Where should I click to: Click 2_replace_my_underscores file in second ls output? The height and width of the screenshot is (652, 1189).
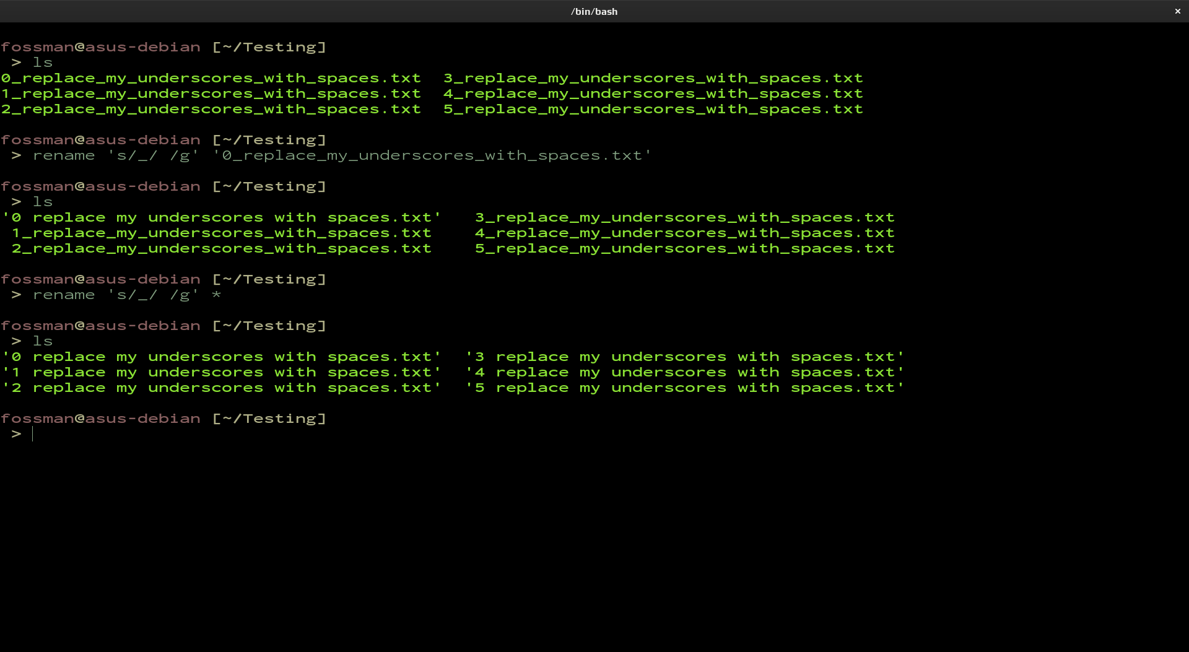[221, 248]
